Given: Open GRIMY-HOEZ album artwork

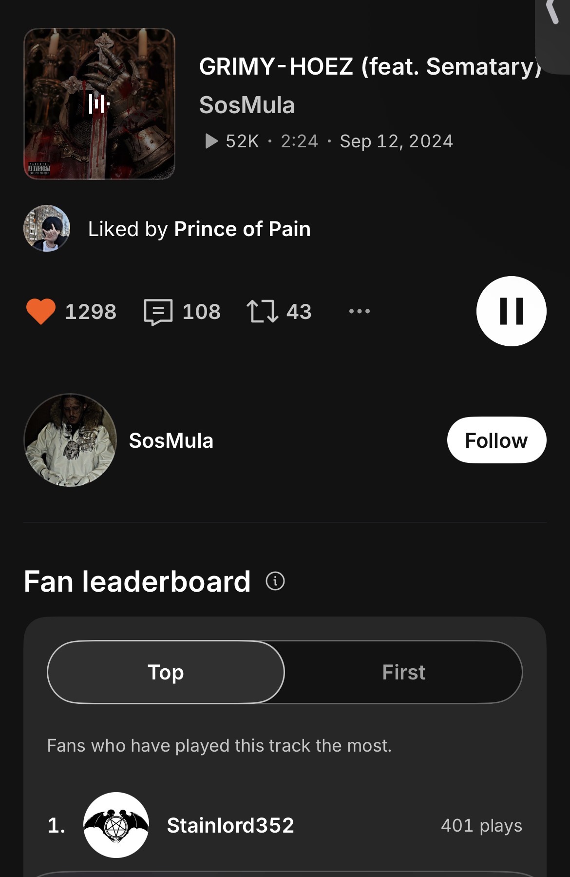Looking at the screenshot, I should point(99,104).
